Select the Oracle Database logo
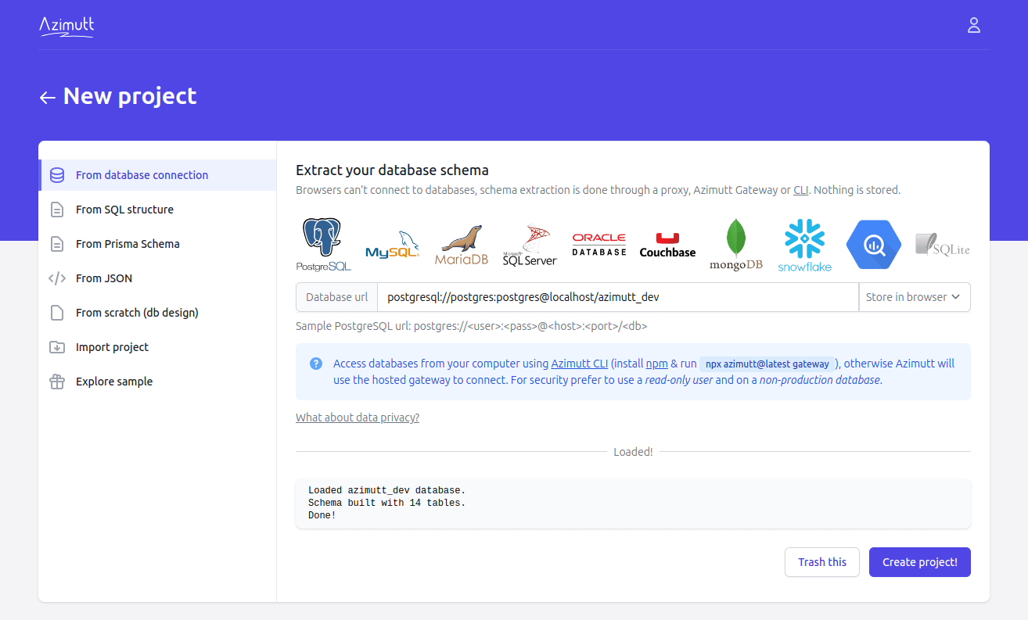Viewport: 1028px width, 620px height. point(598,243)
